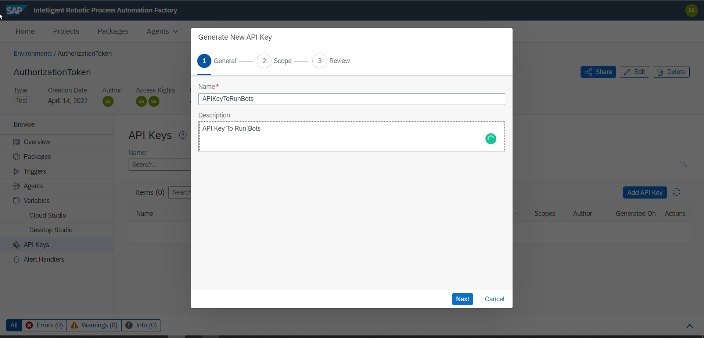Filter messages by Info (0)
Viewport: 704px width, 338px height.
[141, 325]
